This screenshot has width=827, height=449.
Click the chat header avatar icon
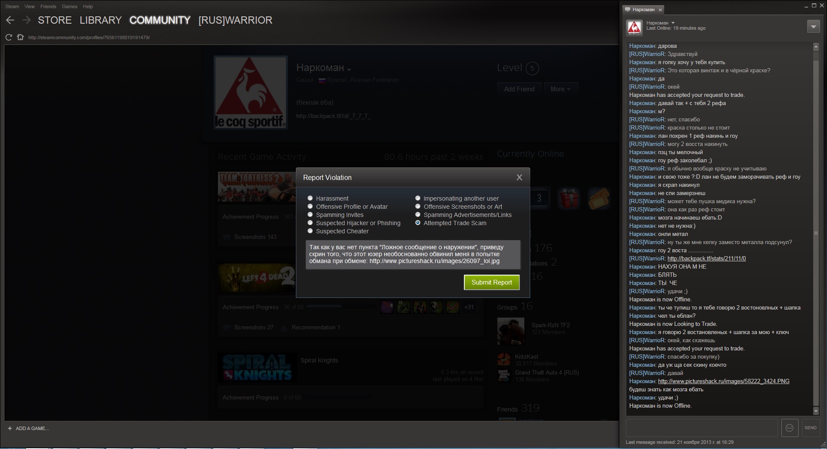click(x=634, y=28)
